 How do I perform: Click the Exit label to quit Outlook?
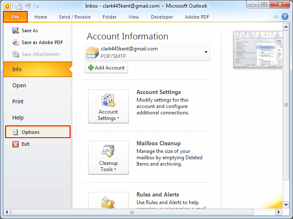[x=26, y=144]
